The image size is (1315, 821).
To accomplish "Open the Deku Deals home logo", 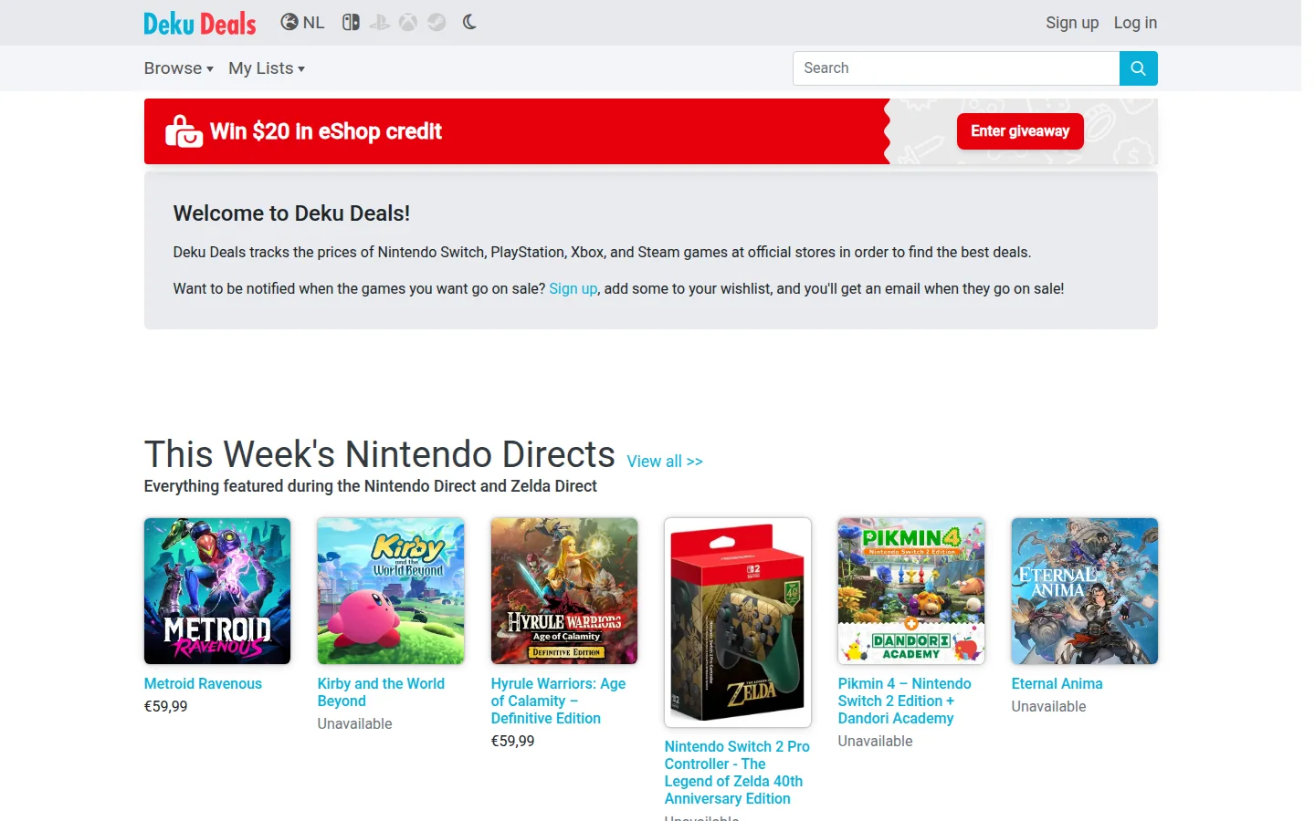I will pos(200,23).
